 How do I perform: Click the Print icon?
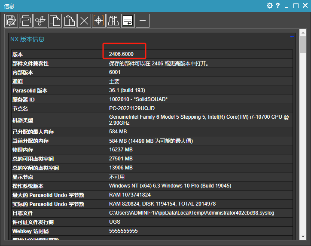(26, 20)
